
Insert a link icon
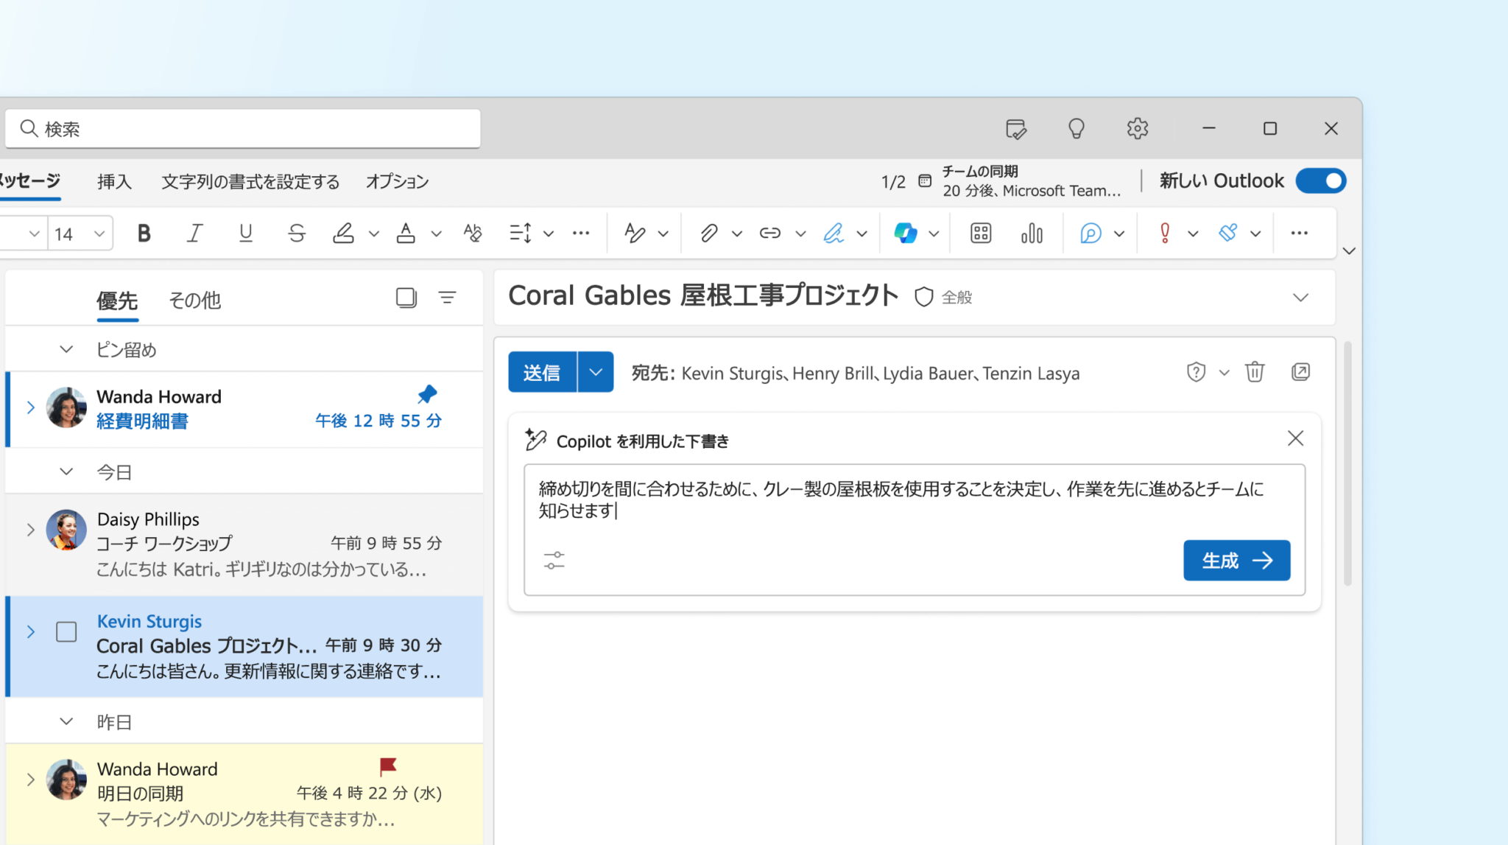pos(770,234)
